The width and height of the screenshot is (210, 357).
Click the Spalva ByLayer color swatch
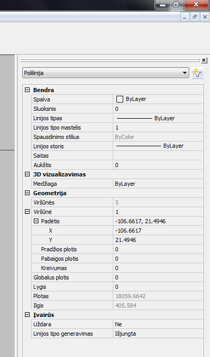tap(120, 99)
